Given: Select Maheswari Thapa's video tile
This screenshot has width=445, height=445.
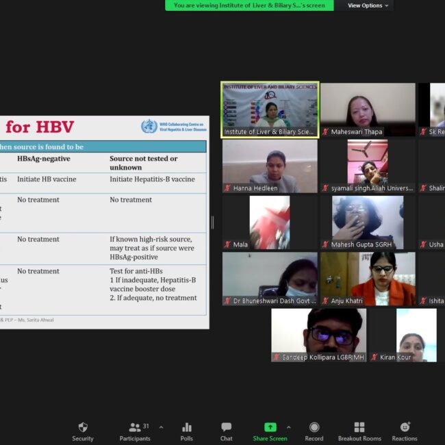Looking at the screenshot, I should pos(368,110).
